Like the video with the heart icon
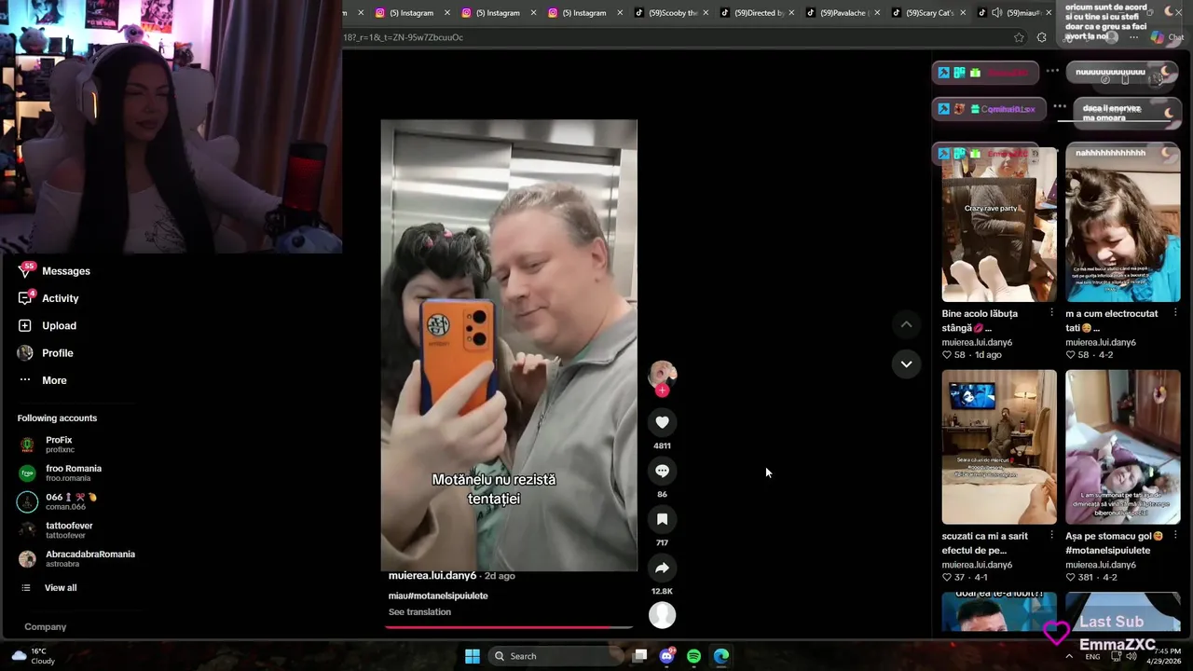Viewport: 1193px width, 671px height. [x=662, y=422]
